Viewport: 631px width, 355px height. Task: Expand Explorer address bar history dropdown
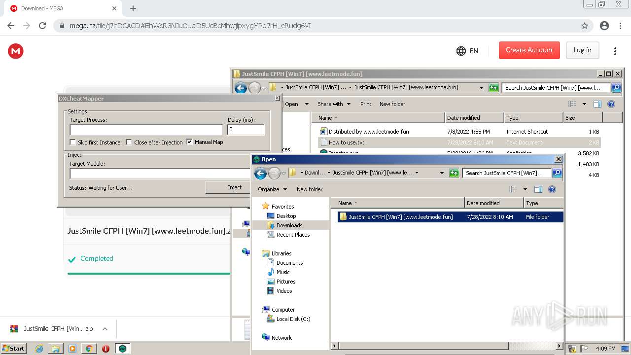(x=481, y=88)
